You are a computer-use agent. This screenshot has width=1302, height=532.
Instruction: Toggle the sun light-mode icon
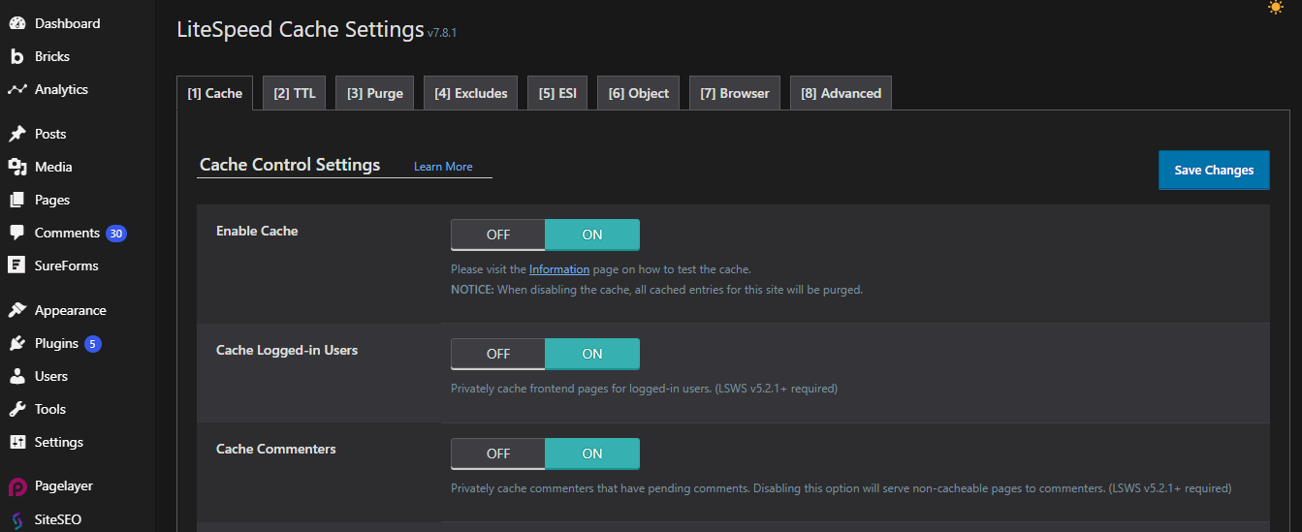1275,8
